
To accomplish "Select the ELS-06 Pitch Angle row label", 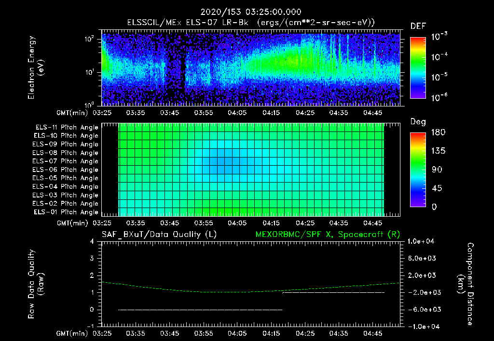I will pyautogui.click(x=66, y=170).
